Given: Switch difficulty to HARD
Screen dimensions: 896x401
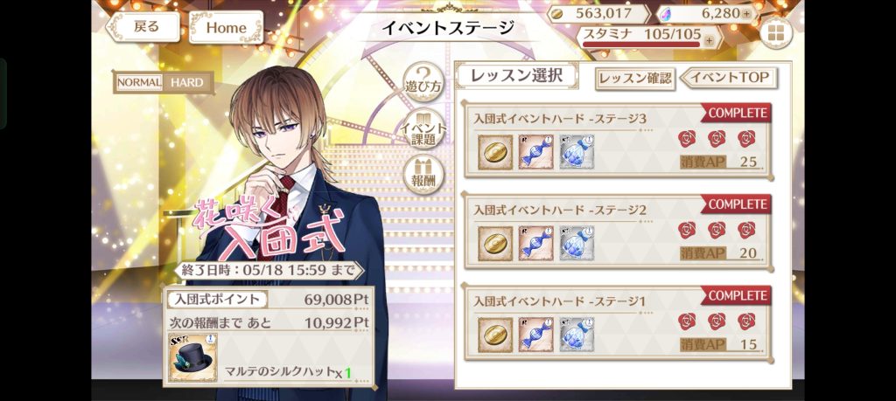Looking at the screenshot, I should point(187,83).
